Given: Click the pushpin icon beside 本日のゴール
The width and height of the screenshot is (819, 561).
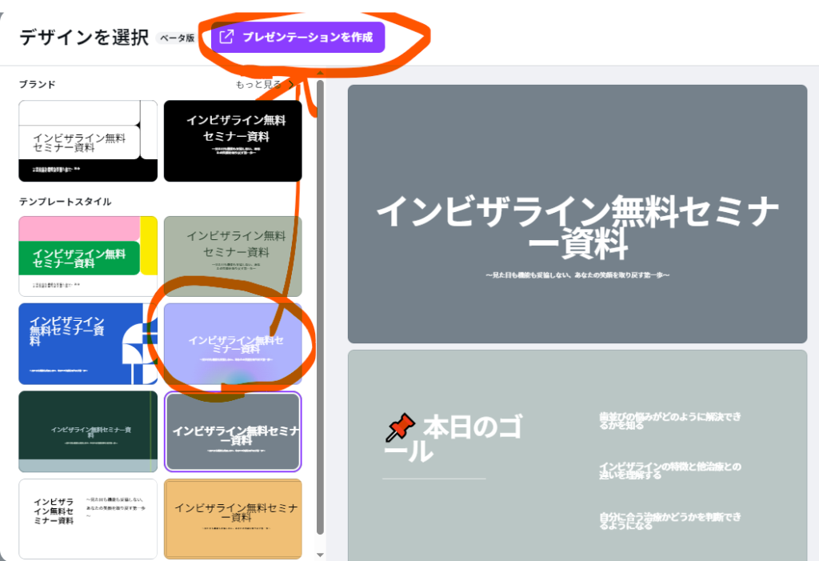Looking at the screenshot, I should [400, 427].
